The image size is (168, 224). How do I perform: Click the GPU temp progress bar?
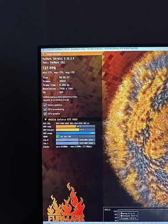coord(75,127)
